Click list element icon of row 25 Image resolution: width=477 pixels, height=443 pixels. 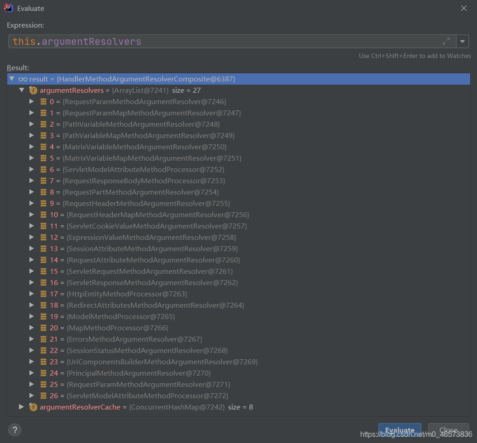coord(43,384)
